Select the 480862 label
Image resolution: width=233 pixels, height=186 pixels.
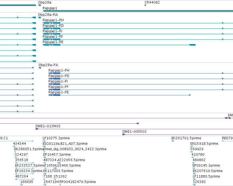point(199,160)
